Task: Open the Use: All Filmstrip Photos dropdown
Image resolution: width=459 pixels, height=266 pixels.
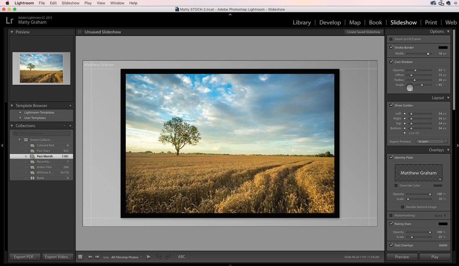Action: [x=126, y=257]
